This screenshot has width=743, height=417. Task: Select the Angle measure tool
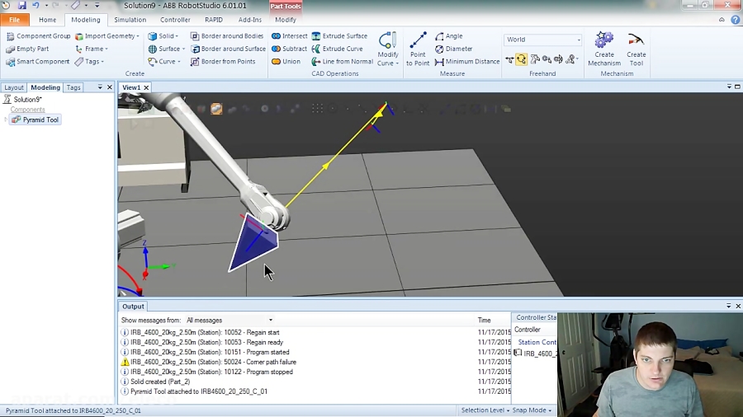[449, 36]
